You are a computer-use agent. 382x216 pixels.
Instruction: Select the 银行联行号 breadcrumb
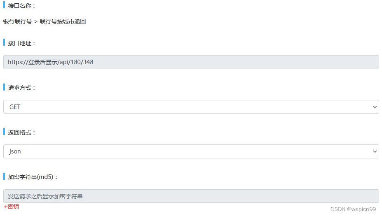(17, 21)
